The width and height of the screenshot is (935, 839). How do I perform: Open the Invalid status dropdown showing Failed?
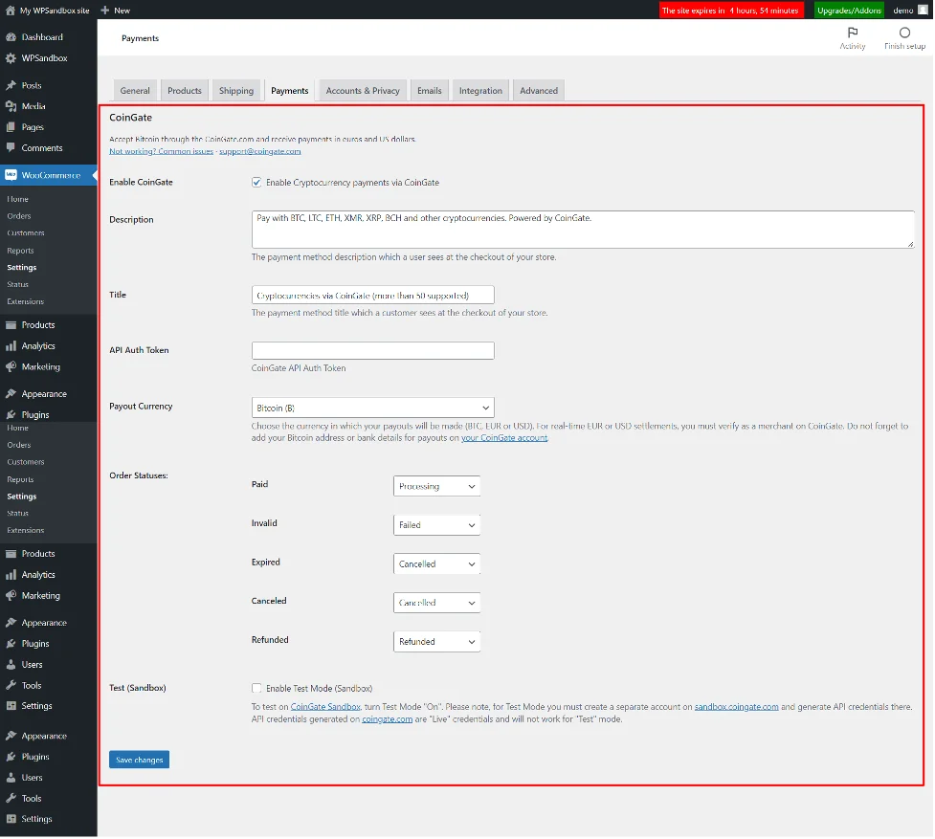point(437,525)
